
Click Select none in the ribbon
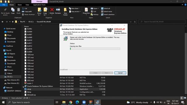106,11
